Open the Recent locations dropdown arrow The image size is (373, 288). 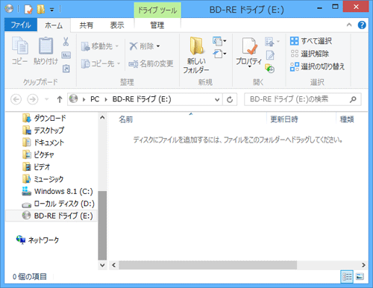tap(46, 99)
